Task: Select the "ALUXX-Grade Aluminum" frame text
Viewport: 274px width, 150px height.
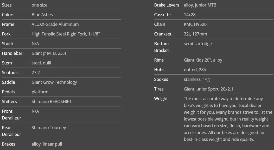Action: point(55,24)
